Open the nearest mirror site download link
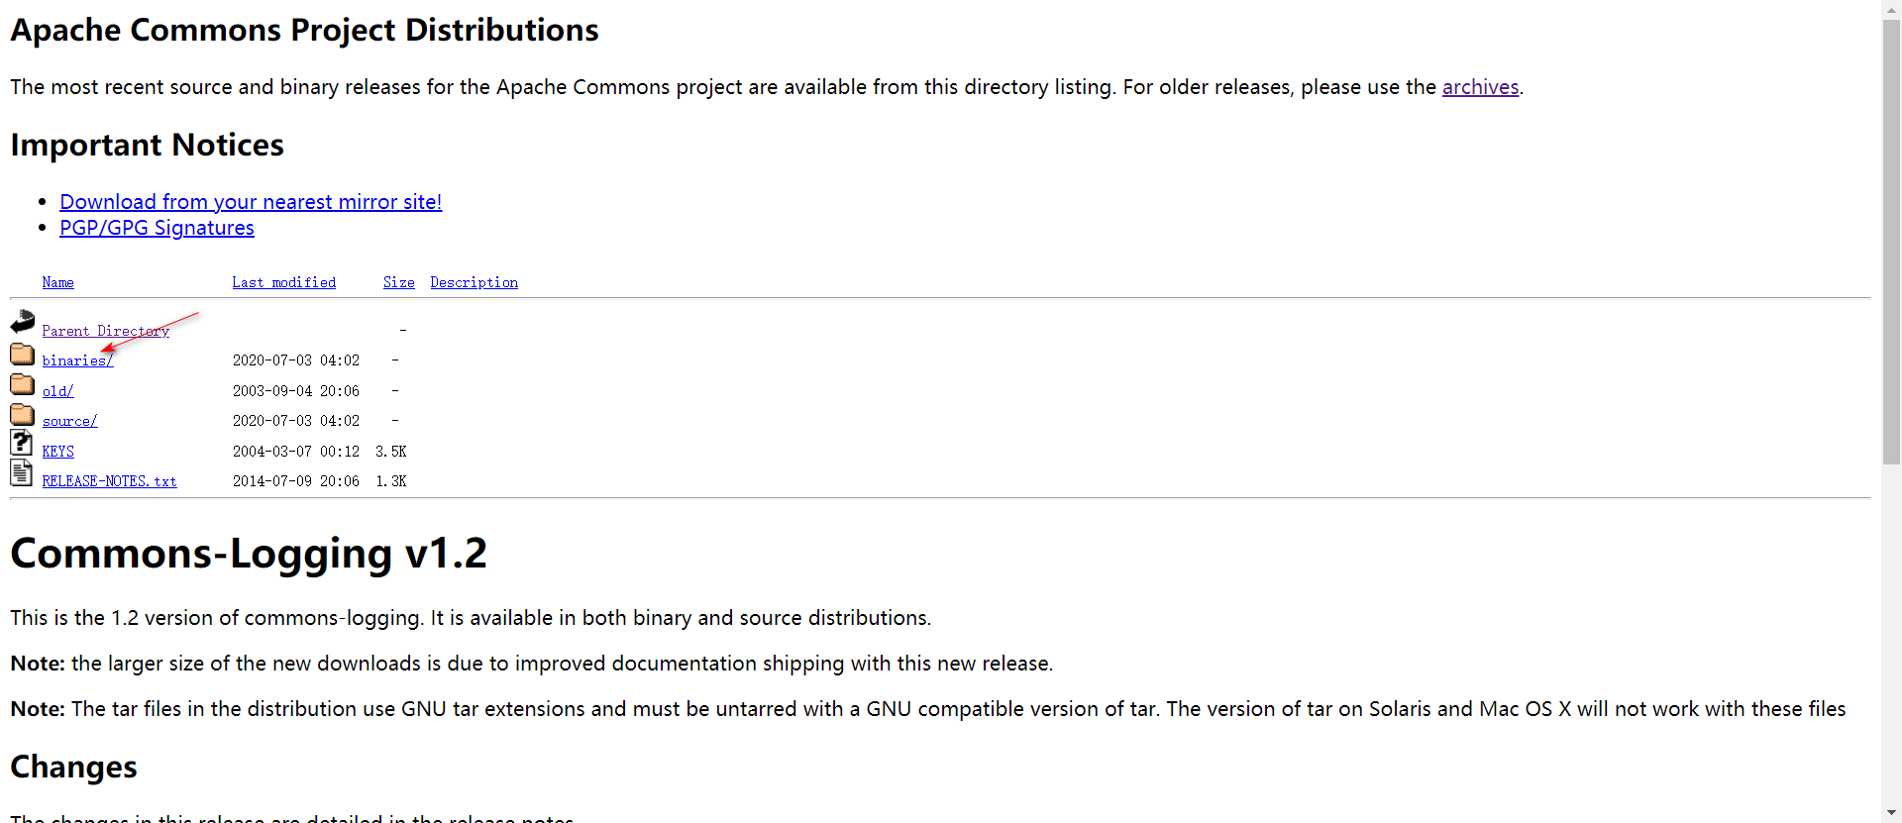Screen dimensions: 1902x823 pyautogui.click(x=251, y=202)
